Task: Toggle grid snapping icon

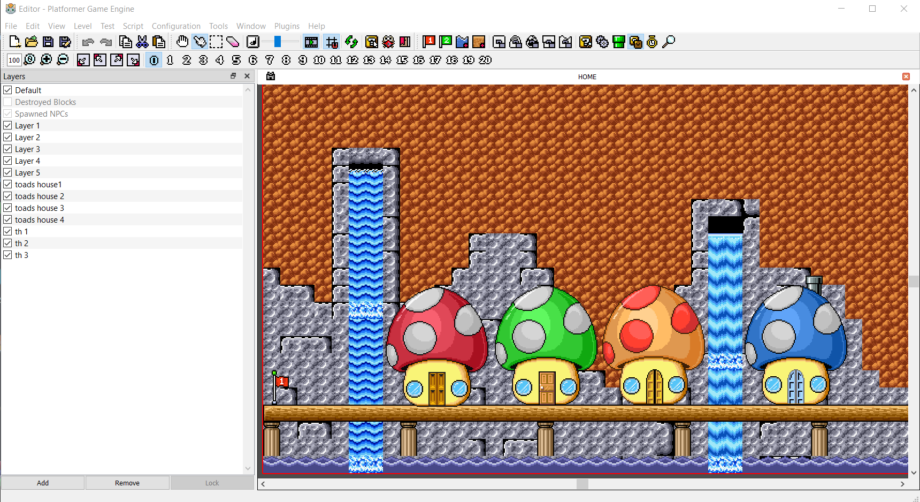Action: pos(332,42)
